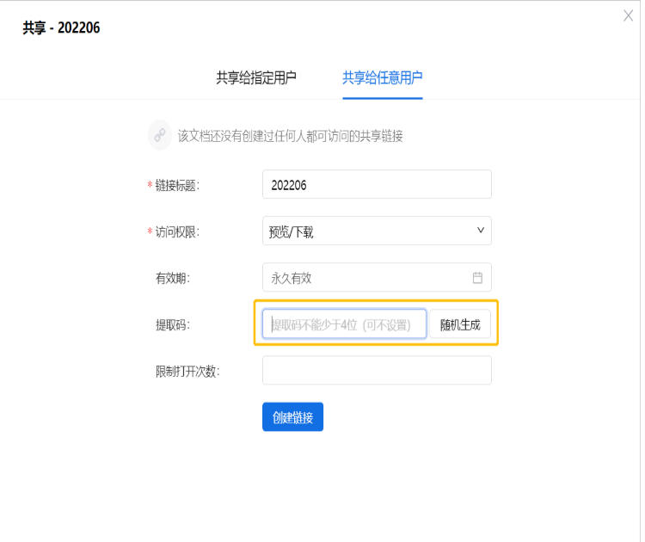This screenshot has height=542, width=645.
Task: Click the 访问权限 label
Action: point(177,231)
